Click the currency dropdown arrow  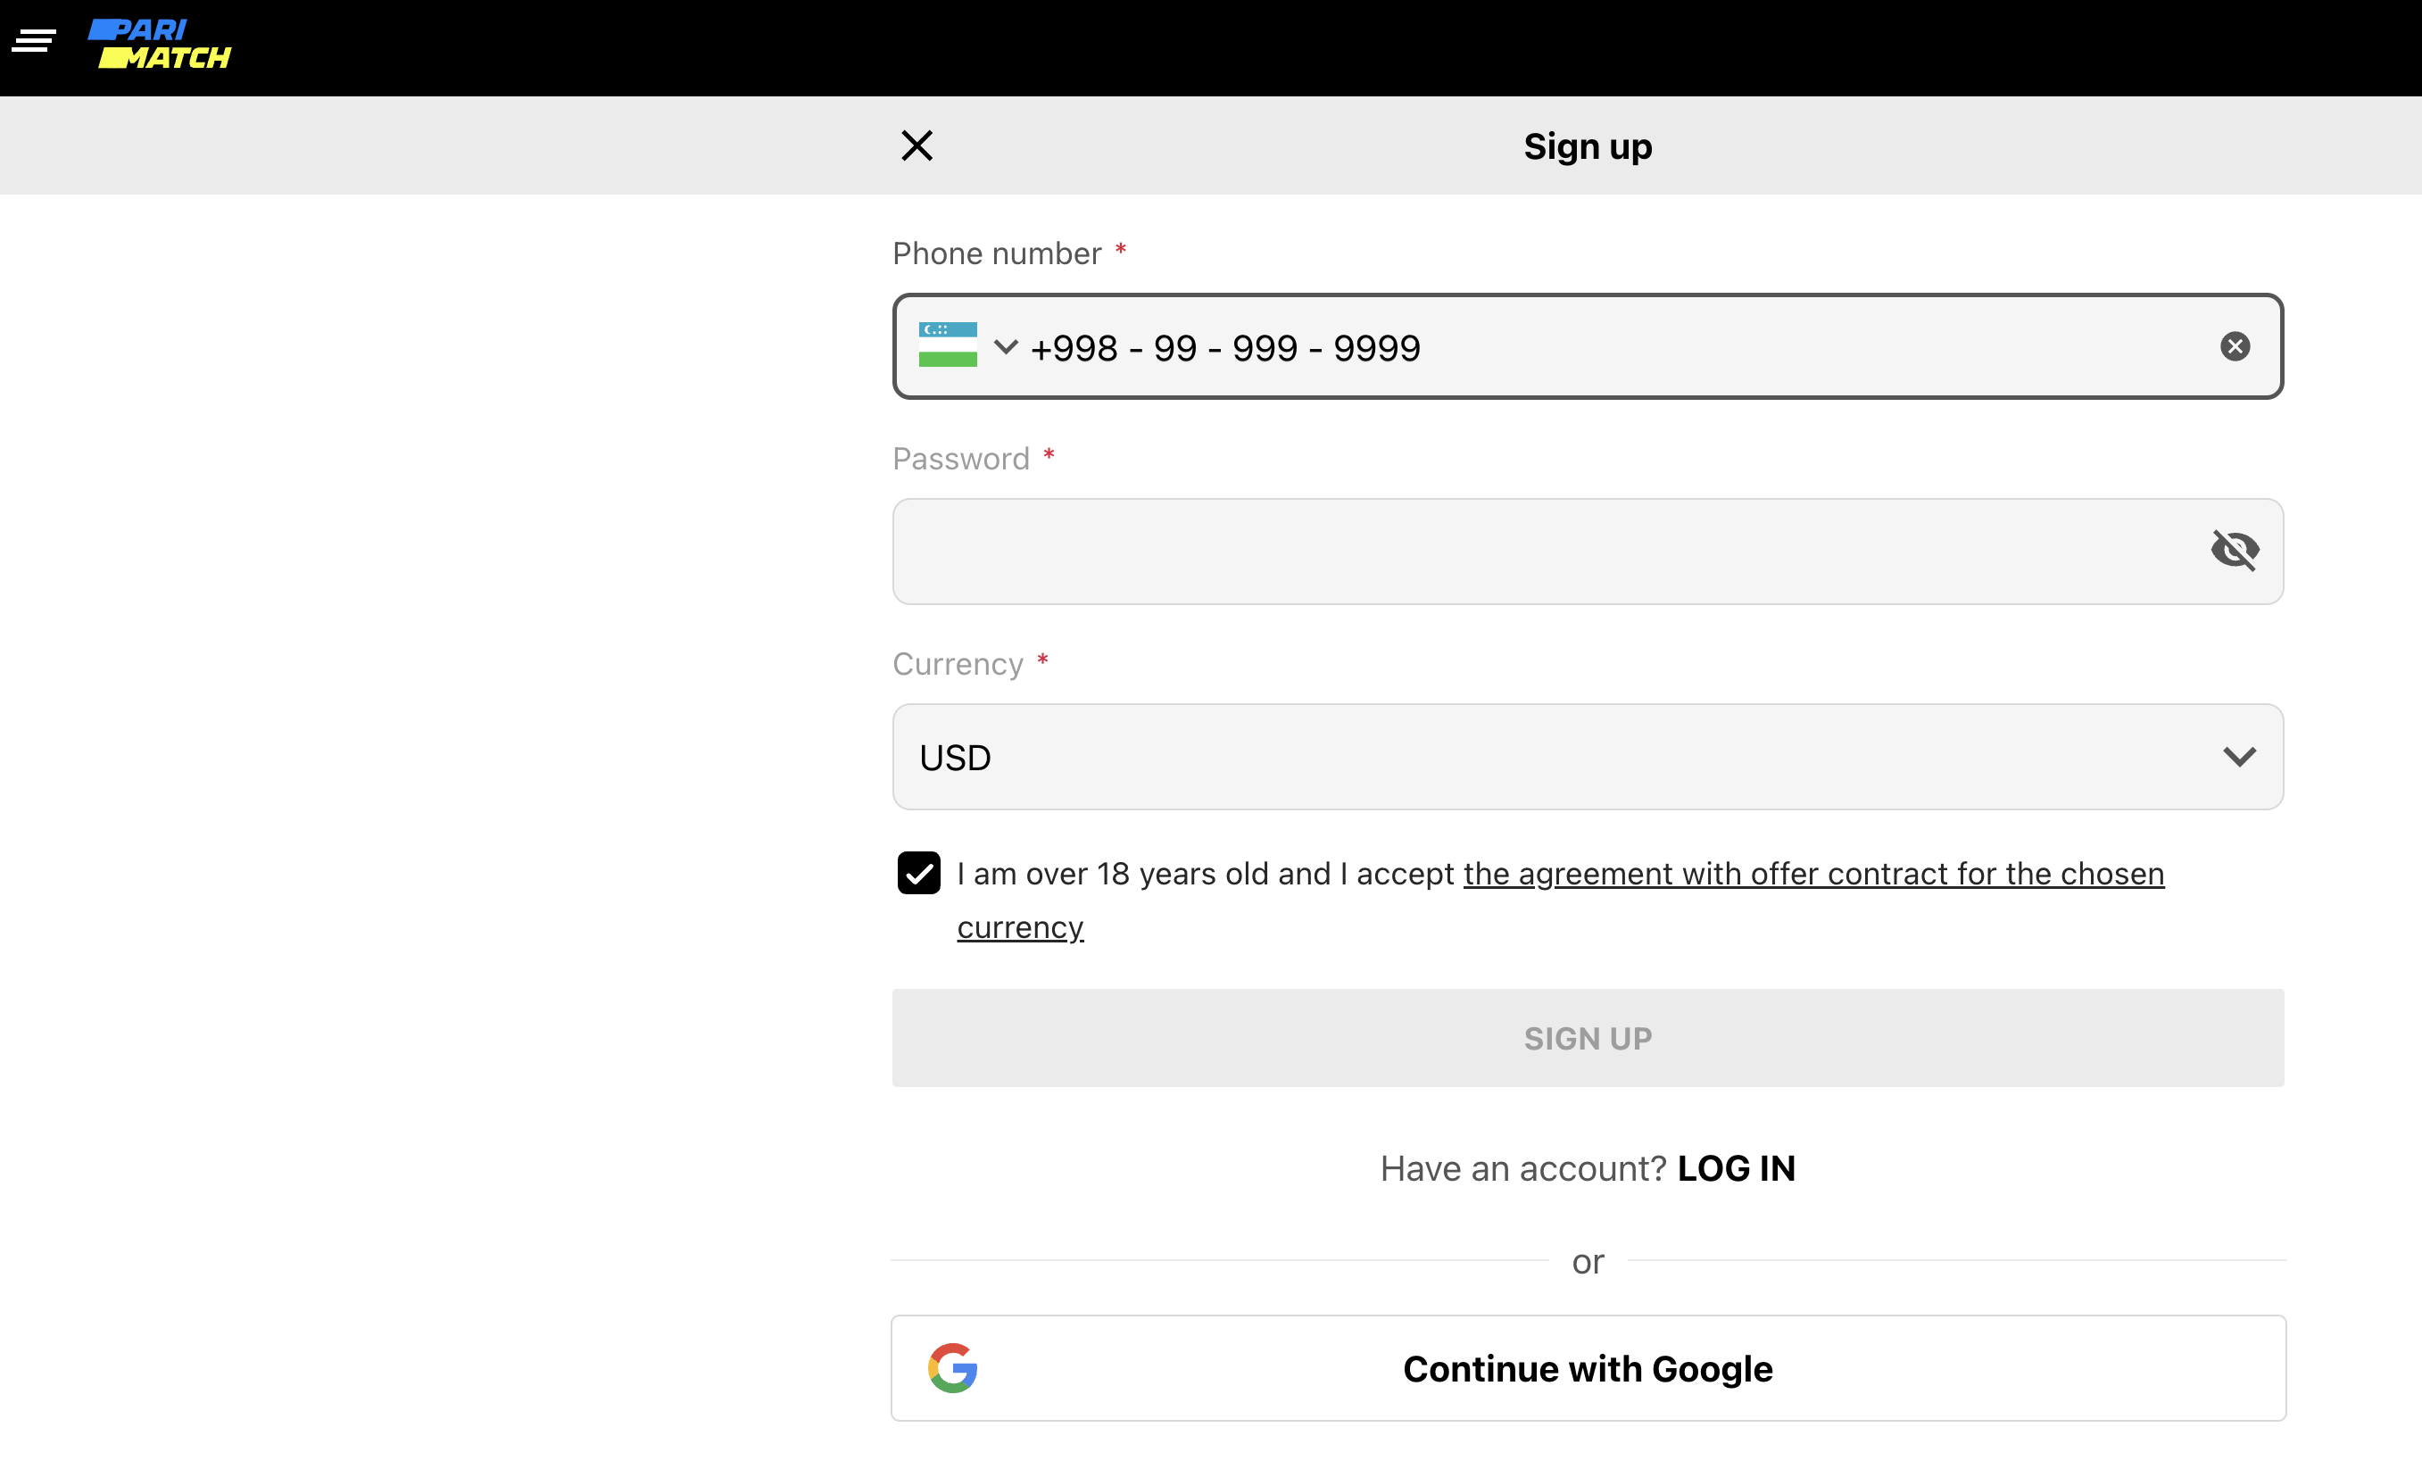pyautogui.click(x=2238, y=757)
